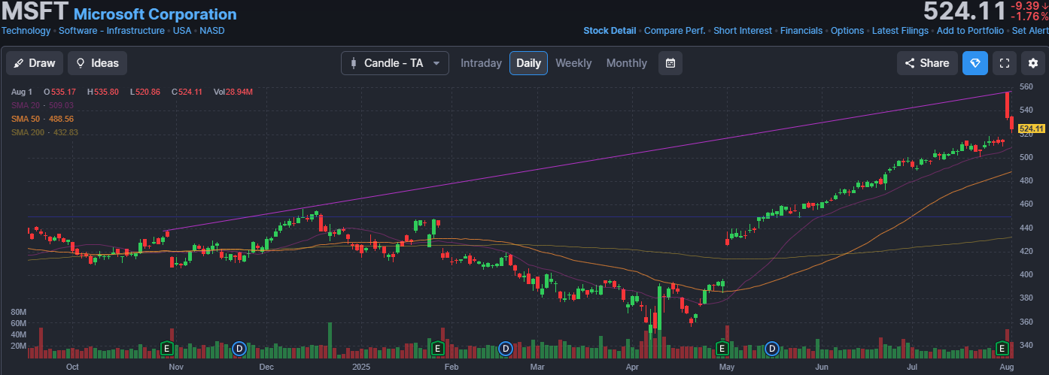The height and width of the screenshot is (375, 1049).
Task: Click the dividend marker near December
Action: click(239, 348)
